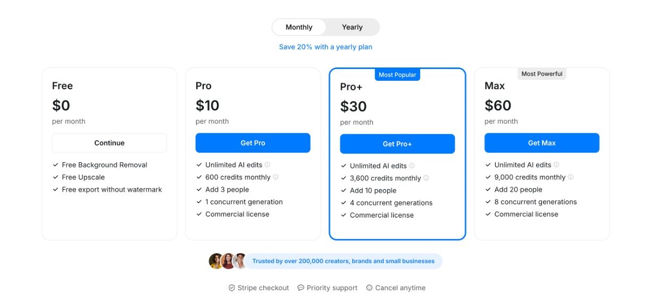This screenshot has width=651, height=305.
Task: Click the Most Popular badge
Action: coord(397,75)
